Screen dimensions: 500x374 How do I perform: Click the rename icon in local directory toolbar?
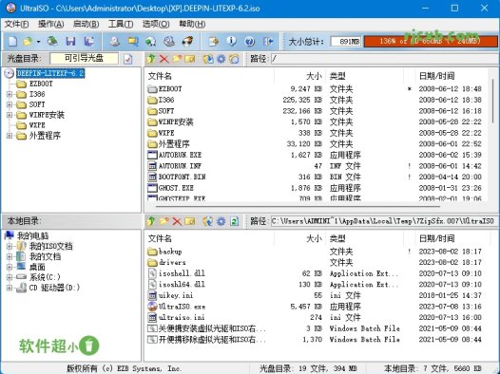[x=190, y=221]
